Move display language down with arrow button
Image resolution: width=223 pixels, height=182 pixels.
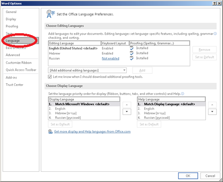click(x=127, y=112)
